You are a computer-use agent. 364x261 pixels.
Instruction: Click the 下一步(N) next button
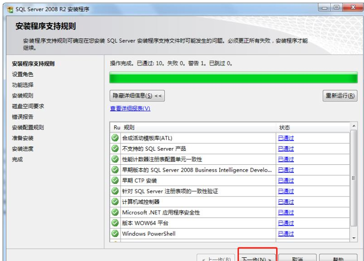[257, 258]
